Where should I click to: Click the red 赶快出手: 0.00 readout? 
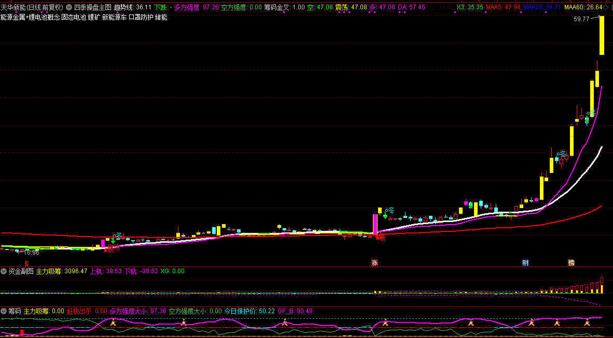click(87, 311)
